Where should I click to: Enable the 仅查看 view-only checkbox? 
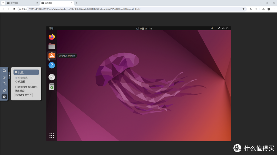click(16, 82)
